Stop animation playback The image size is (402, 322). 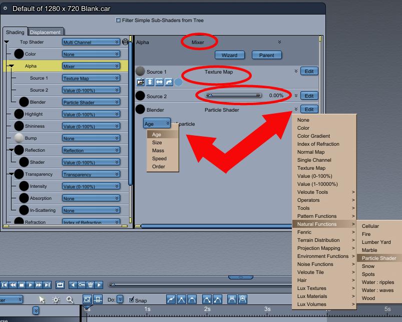point(22,285)
